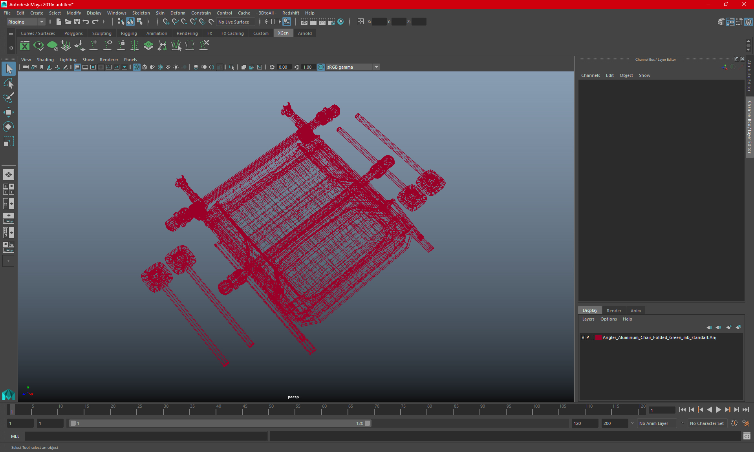
Task: Open the Skeleton menu
Action: pyautogui.click(x=141, y=13)
